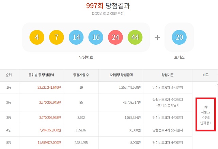
Task: Click winning games count 85
Action: 81,102
